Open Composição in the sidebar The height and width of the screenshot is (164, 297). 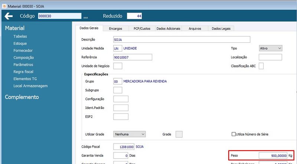[24, 58]
